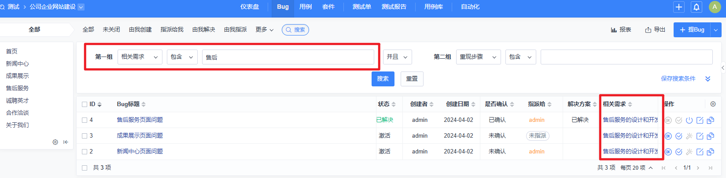Click the blue 搜索 search button
The width and height of the screenshot is (726, 178).
[x=383, y=79]
